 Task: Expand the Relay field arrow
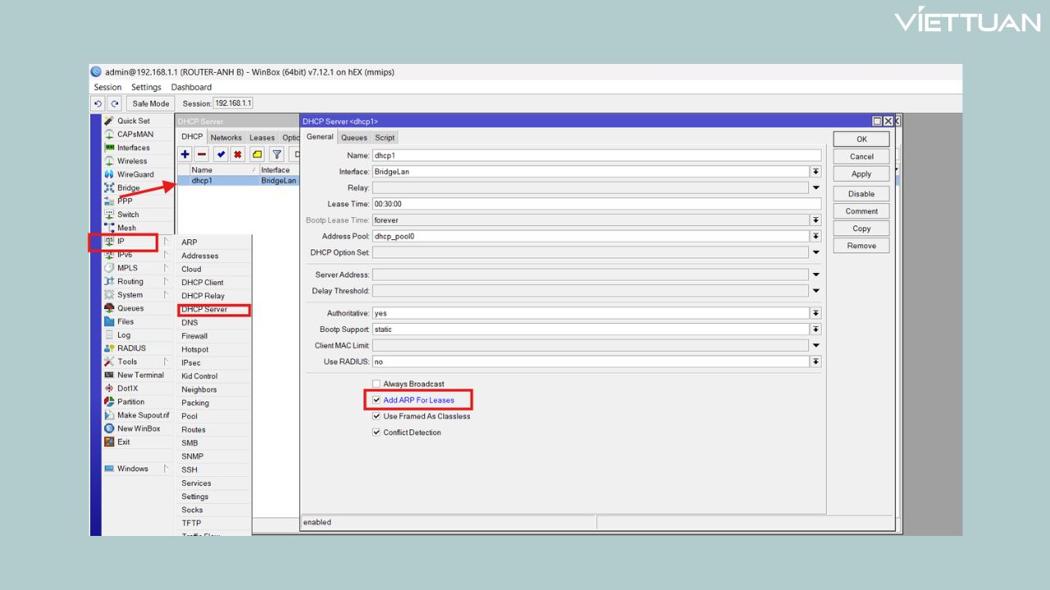pyautogui.click(x=816, y=188)
